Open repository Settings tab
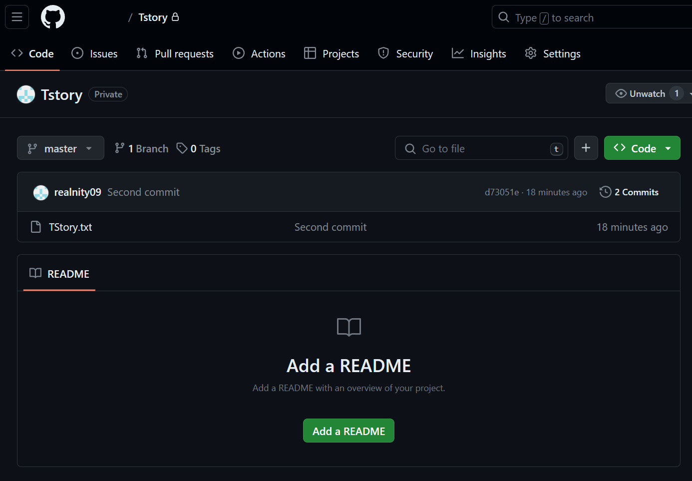The height and width of the screenshot is (481, 692). pyautogui.click(x=553, y=53)
